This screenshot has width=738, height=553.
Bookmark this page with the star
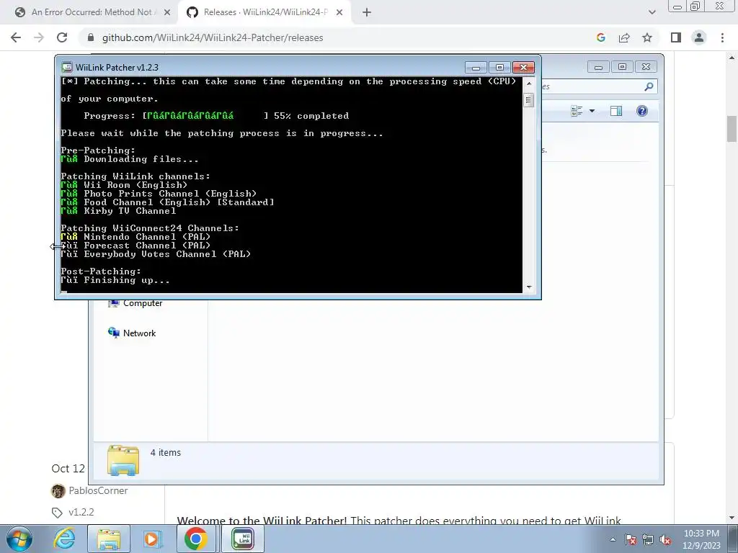pos(647,37)
